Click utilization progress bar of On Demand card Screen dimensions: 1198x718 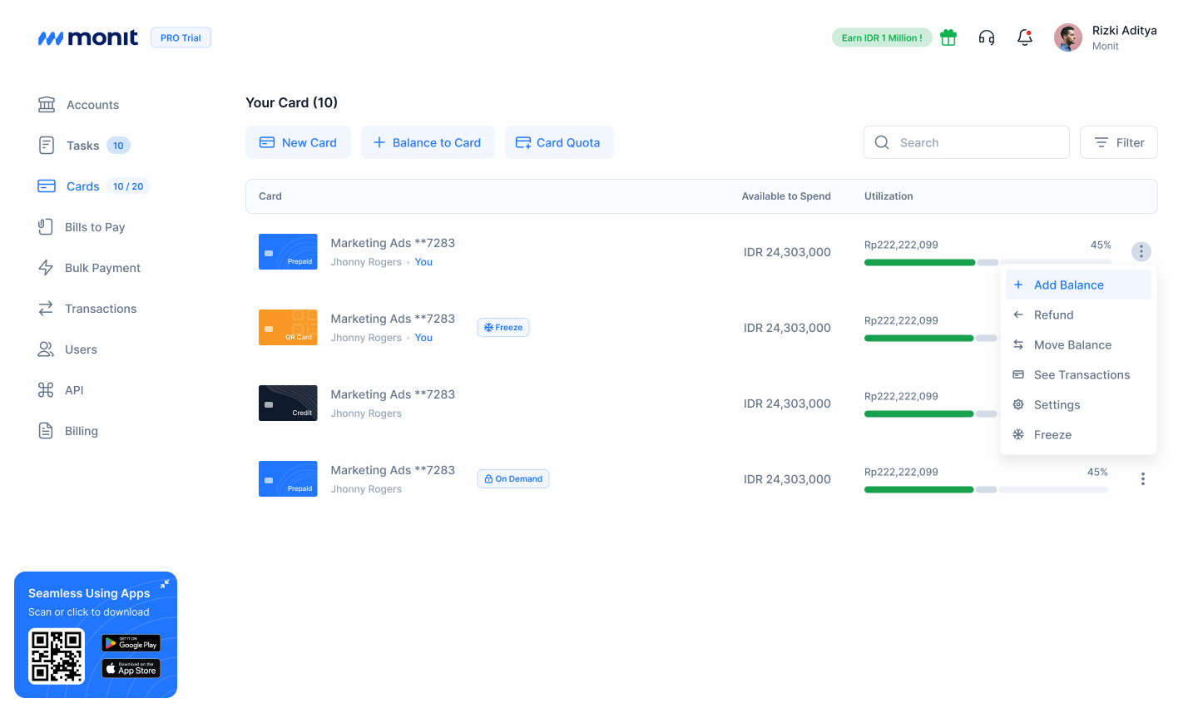tap(986, 490)
